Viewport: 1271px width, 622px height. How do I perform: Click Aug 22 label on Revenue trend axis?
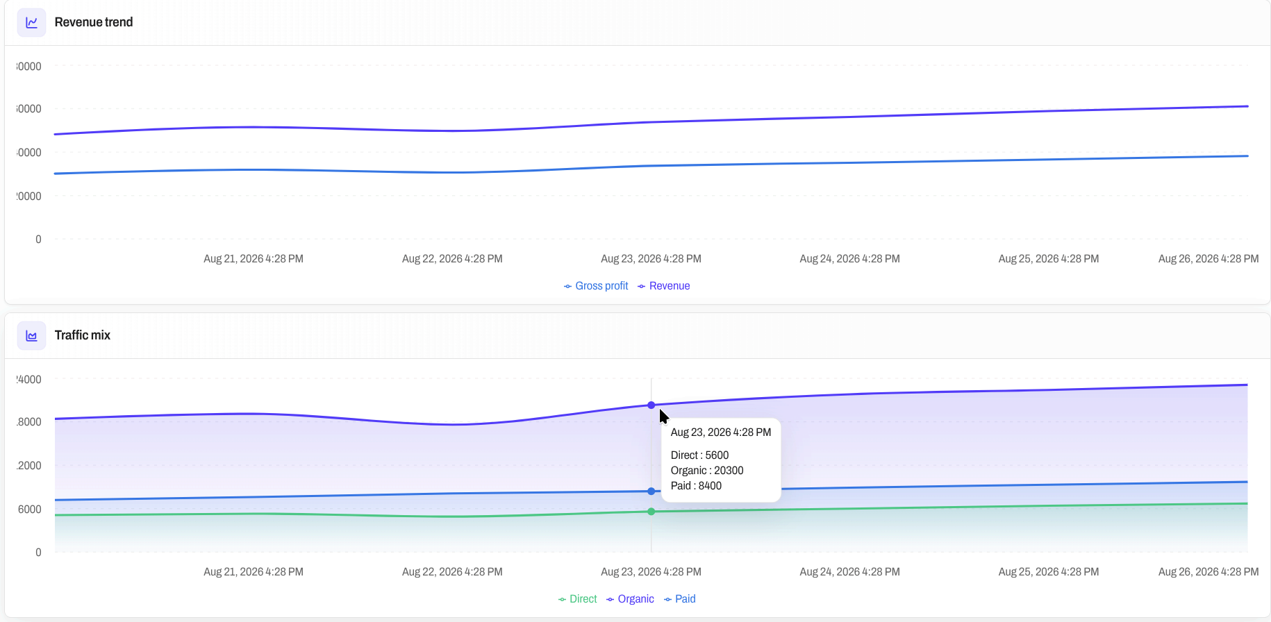452,259
